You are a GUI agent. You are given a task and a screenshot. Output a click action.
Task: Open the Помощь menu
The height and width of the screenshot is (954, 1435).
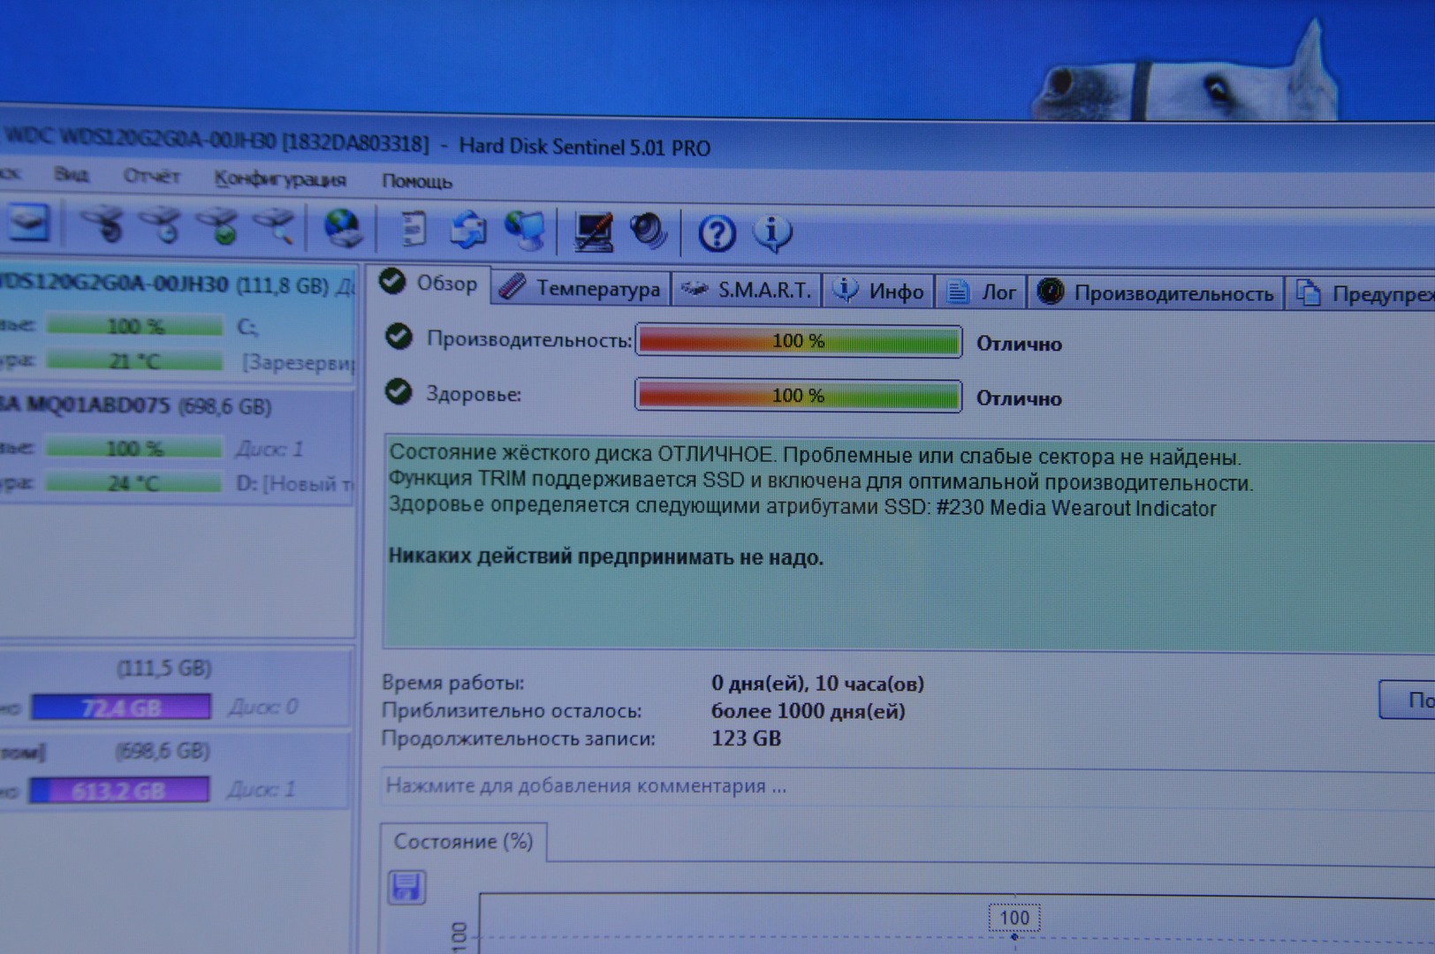pos(416,181)
